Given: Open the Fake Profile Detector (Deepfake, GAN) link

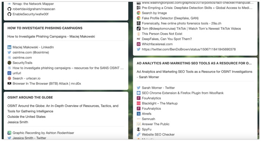Looking at the screenshot, I should coord(170,18).
